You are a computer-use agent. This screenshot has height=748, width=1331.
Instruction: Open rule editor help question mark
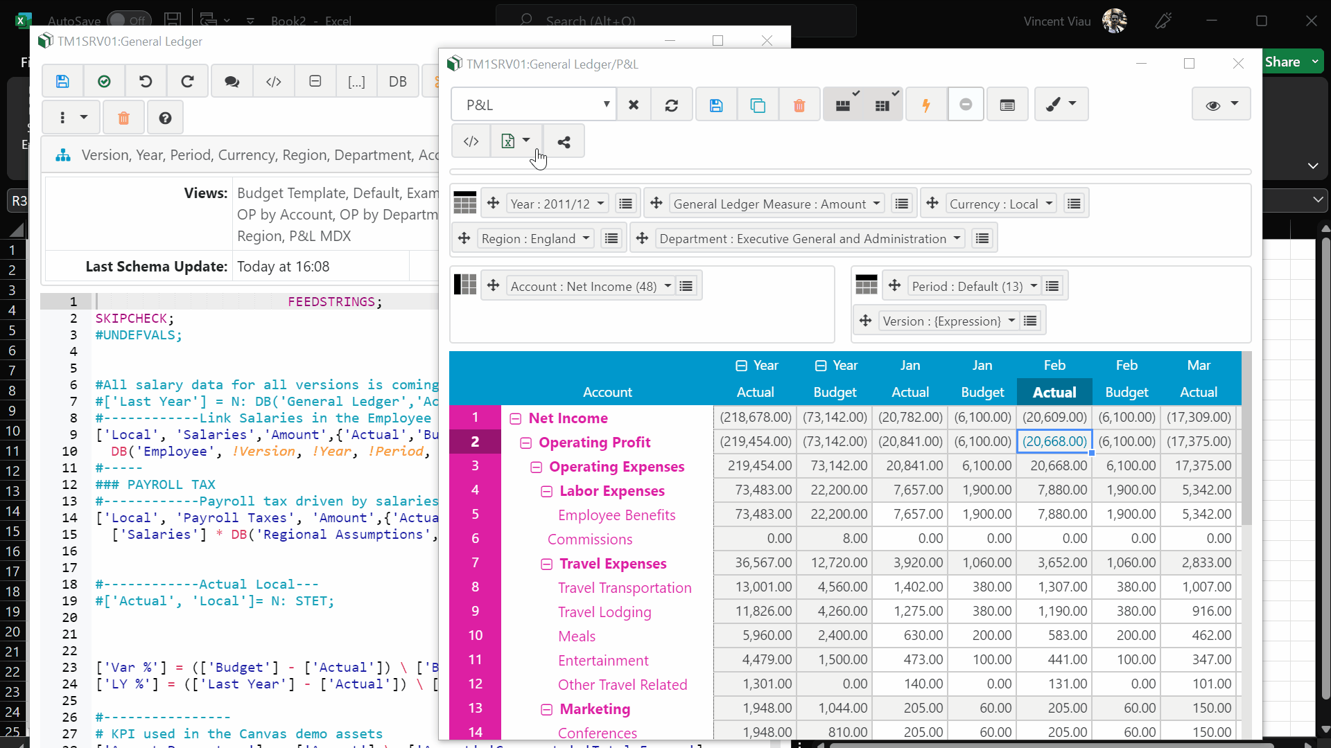click(x=165, y=117)
